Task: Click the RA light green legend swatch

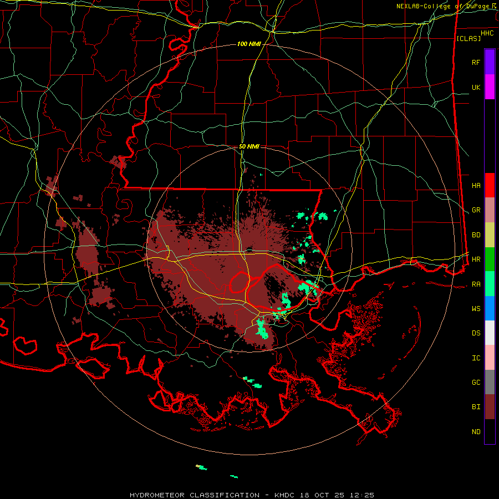Action: click(490, 284)
